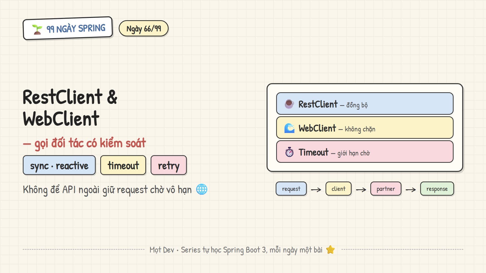Click the 'Ngày 66/99' pill
Image resolution: width=486 pixels, height=273 pixels.
click(x=144, y=29)
